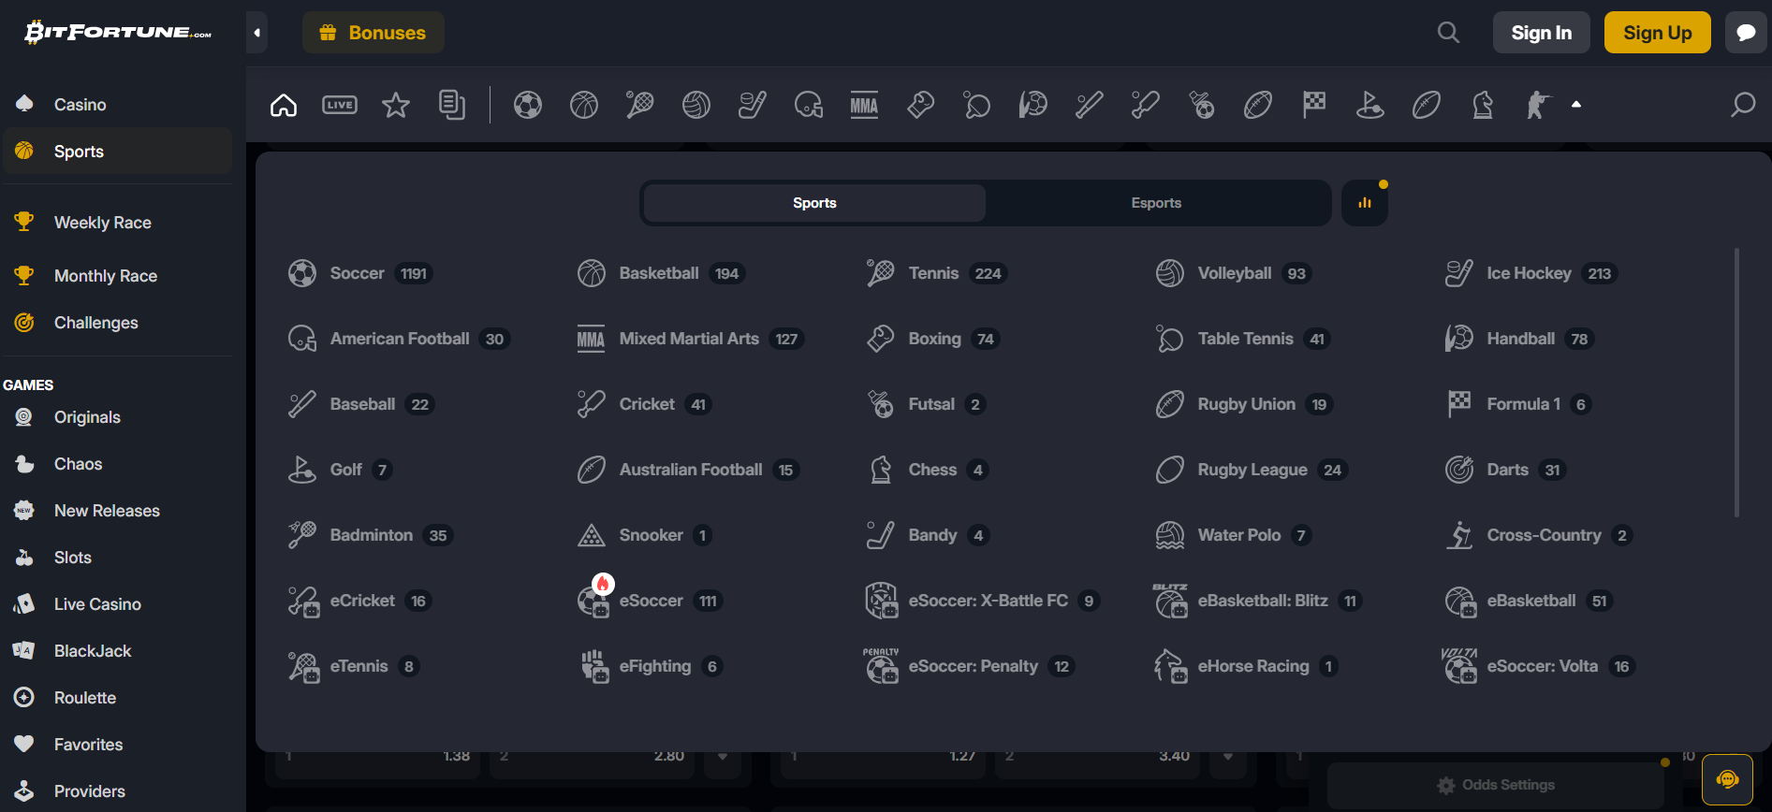The height and width of the screenshot is (812, 1772).
Task: Collapse the left sidebar with arrow button
Action: click(257, 33)
